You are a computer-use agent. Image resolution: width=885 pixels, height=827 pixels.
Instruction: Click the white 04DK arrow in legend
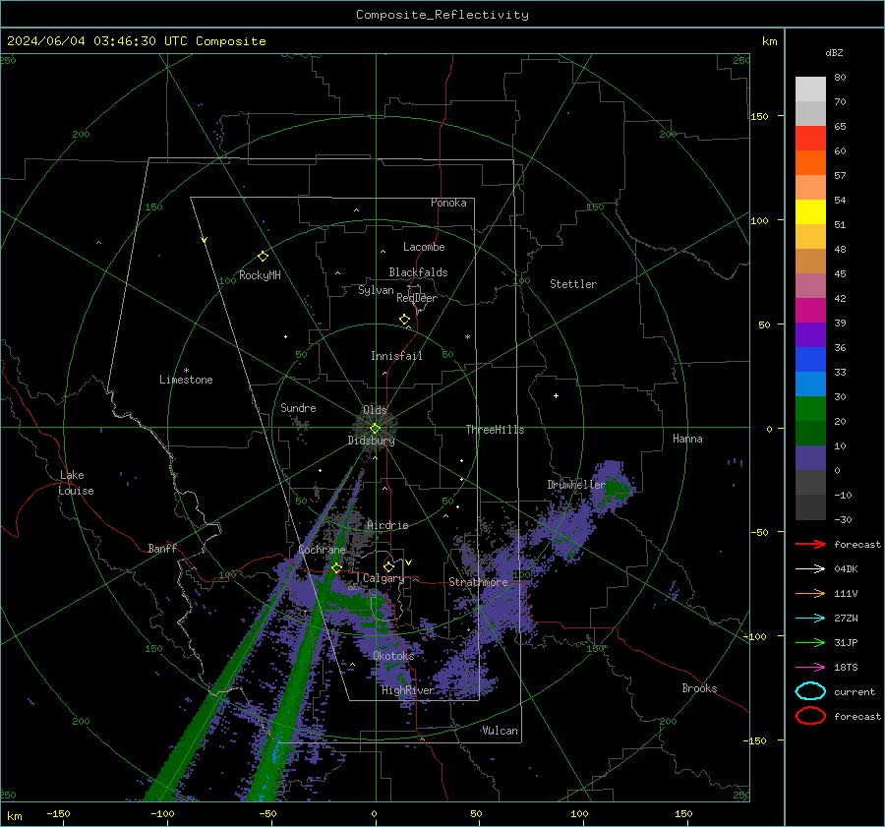pyautogui.click(x=810, y=568)
